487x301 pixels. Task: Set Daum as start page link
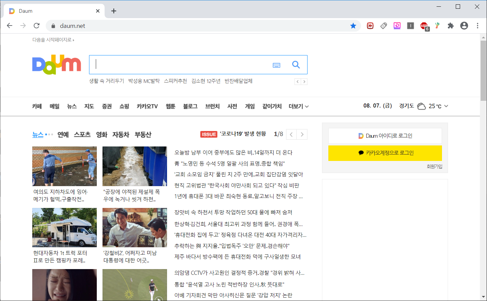coord(53,40)
